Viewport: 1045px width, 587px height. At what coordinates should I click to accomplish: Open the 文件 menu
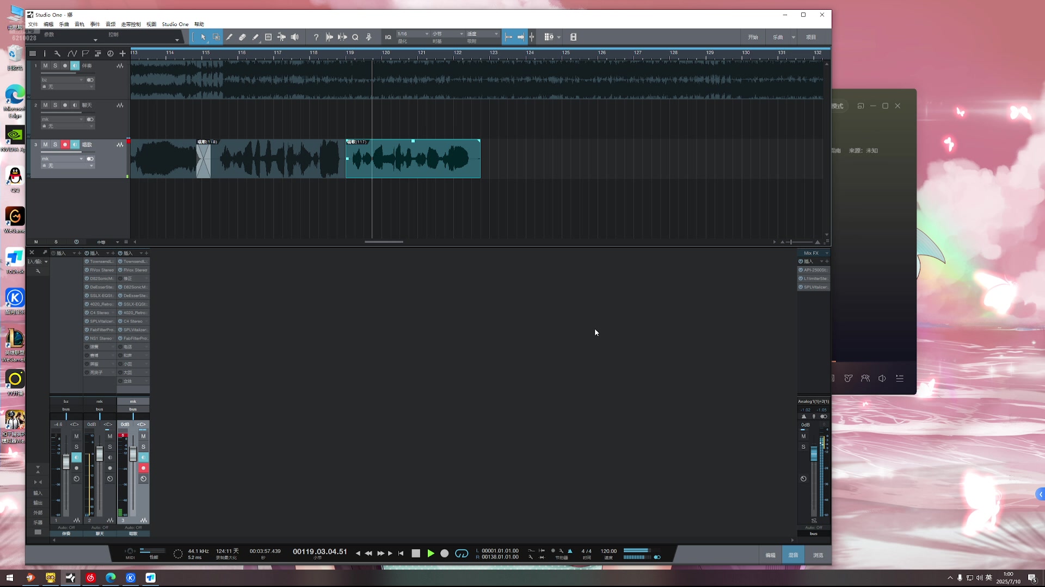[33, 24]
